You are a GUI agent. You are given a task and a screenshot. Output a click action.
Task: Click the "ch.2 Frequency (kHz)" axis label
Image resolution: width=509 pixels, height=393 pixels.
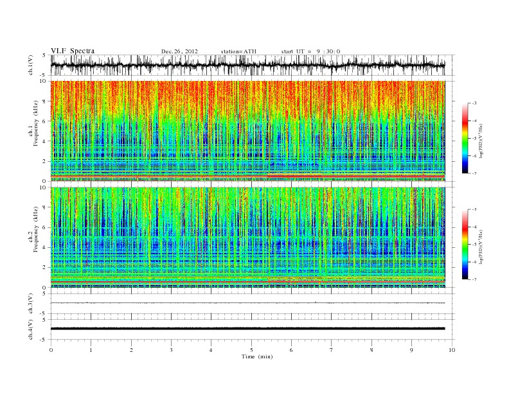[x=33, y=229]
